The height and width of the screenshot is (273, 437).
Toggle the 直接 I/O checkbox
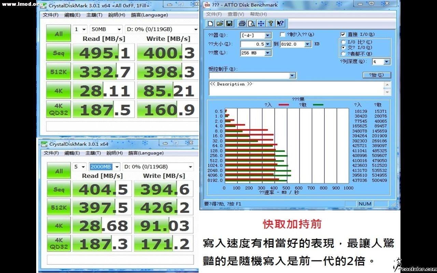(343, 34)
